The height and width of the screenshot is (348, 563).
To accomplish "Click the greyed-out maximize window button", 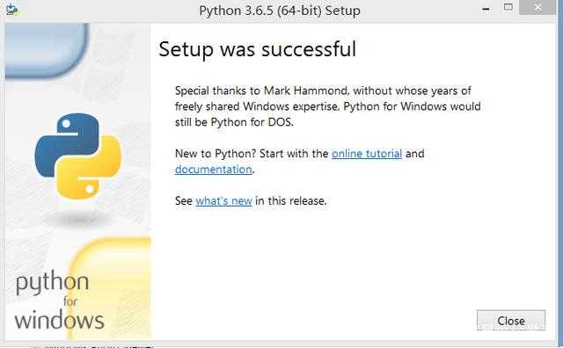I will [x=508, y=8].
